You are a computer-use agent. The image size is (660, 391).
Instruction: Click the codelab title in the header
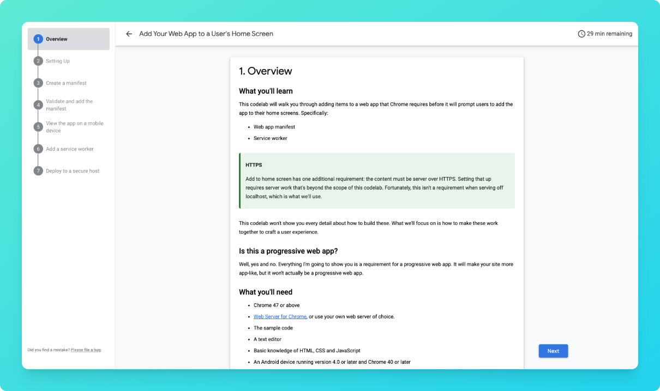(206, 34)
